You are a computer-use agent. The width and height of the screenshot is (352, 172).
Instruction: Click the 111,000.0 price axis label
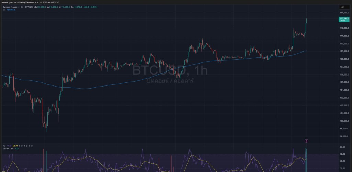pos(344,36)
